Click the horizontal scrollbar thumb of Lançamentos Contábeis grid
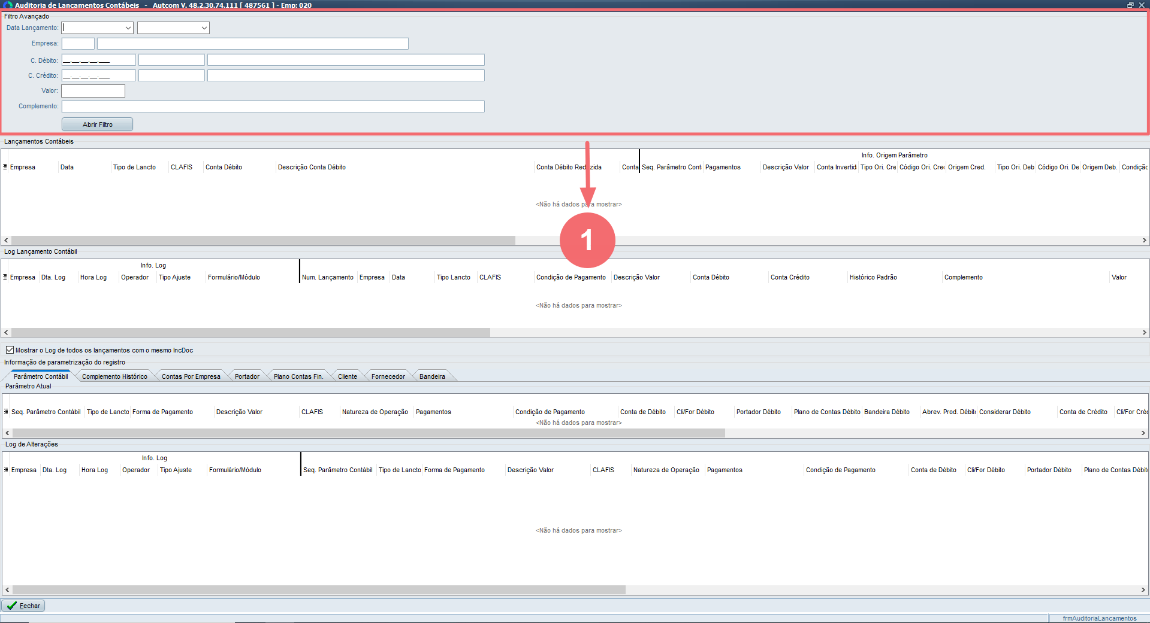This screenshot has height=623, width=1150. point(263,240)
